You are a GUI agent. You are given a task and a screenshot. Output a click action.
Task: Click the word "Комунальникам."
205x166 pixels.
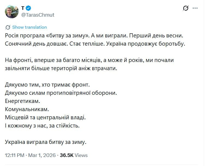click(x=27, y=109)
